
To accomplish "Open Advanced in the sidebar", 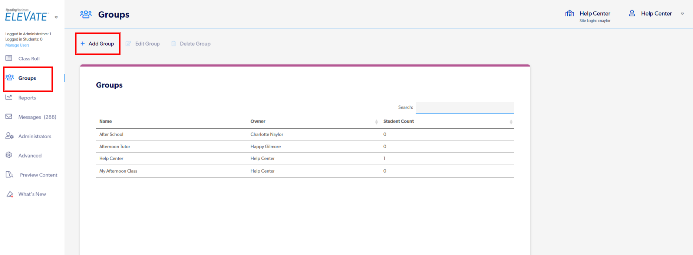I will coord(30,156).
